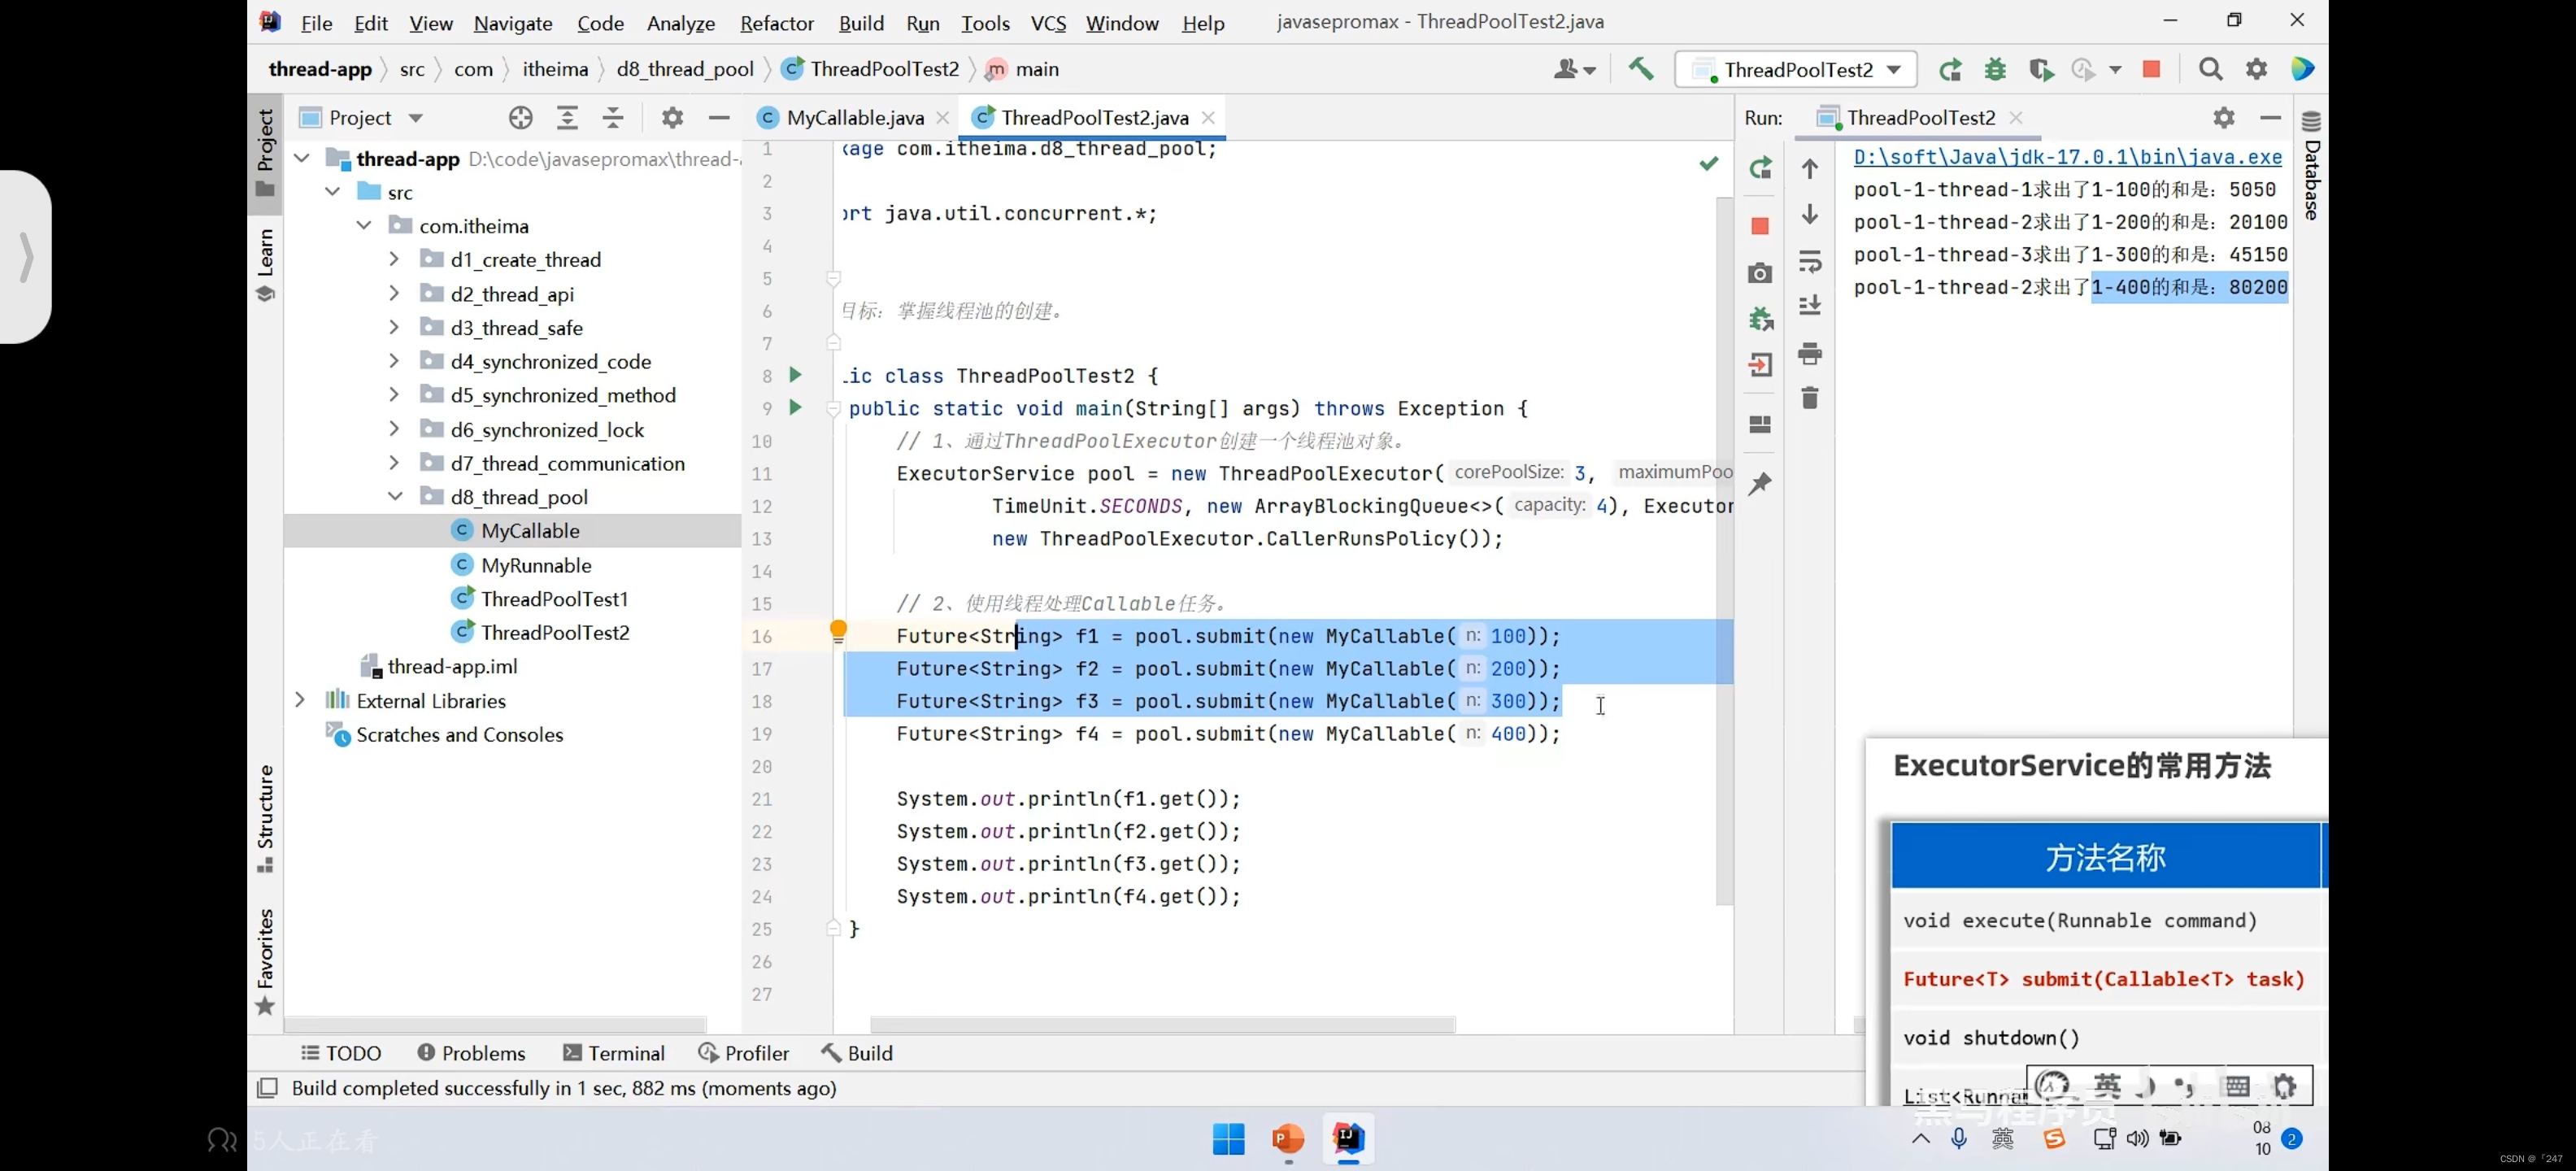Select ThreadPoolTest2.java editor tab
Screen dimensions: 2576x1171
pos(1094,118)
